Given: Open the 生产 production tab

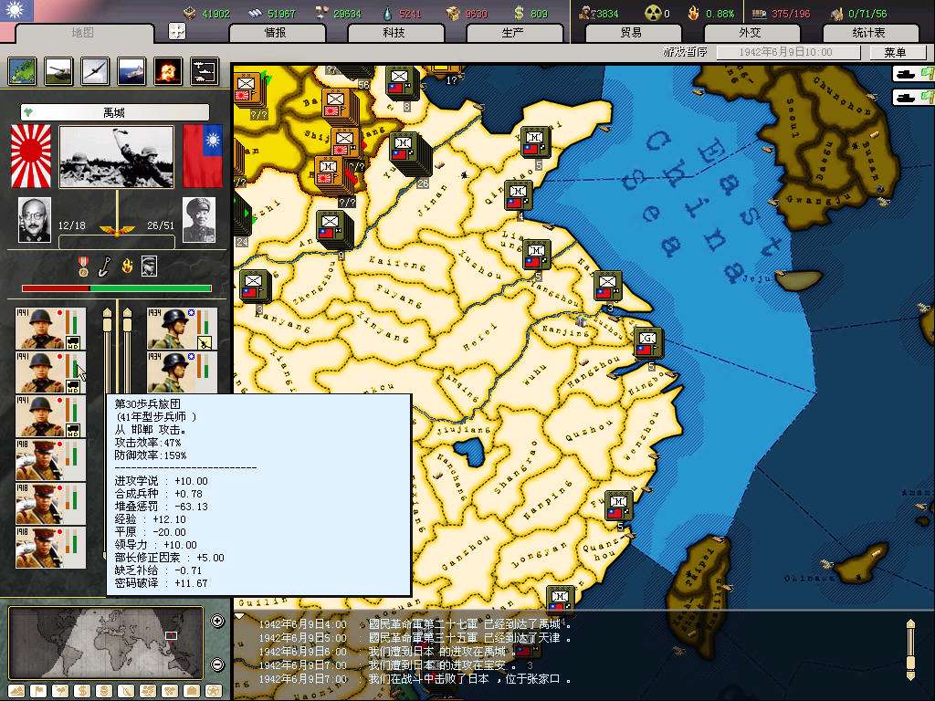Looking at the screenshot, I should [513, 32].
